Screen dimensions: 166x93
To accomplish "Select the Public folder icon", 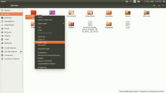I will coord(33,24).
